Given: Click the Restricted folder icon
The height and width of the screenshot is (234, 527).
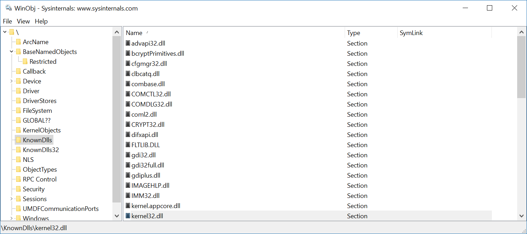Looking at the screenshot, I should [25, 62].
